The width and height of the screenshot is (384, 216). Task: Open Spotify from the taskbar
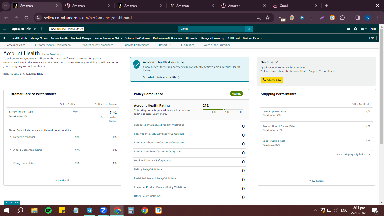click(48, 210)
